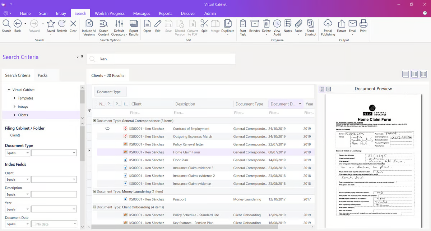Click the Include All Versions icon

(89, 24)
